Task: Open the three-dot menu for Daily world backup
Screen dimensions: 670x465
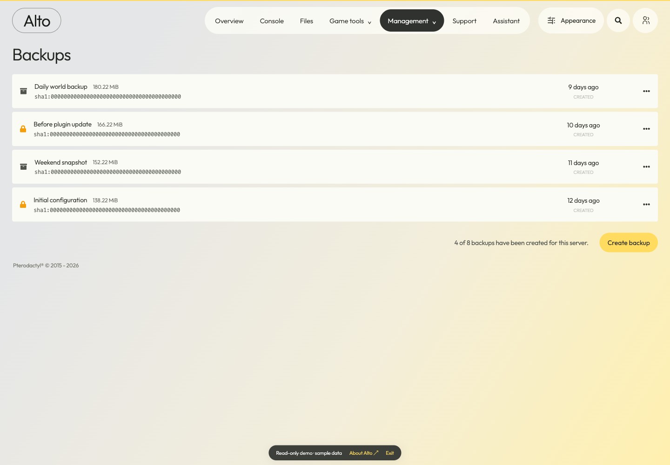Action: [646, 91]
